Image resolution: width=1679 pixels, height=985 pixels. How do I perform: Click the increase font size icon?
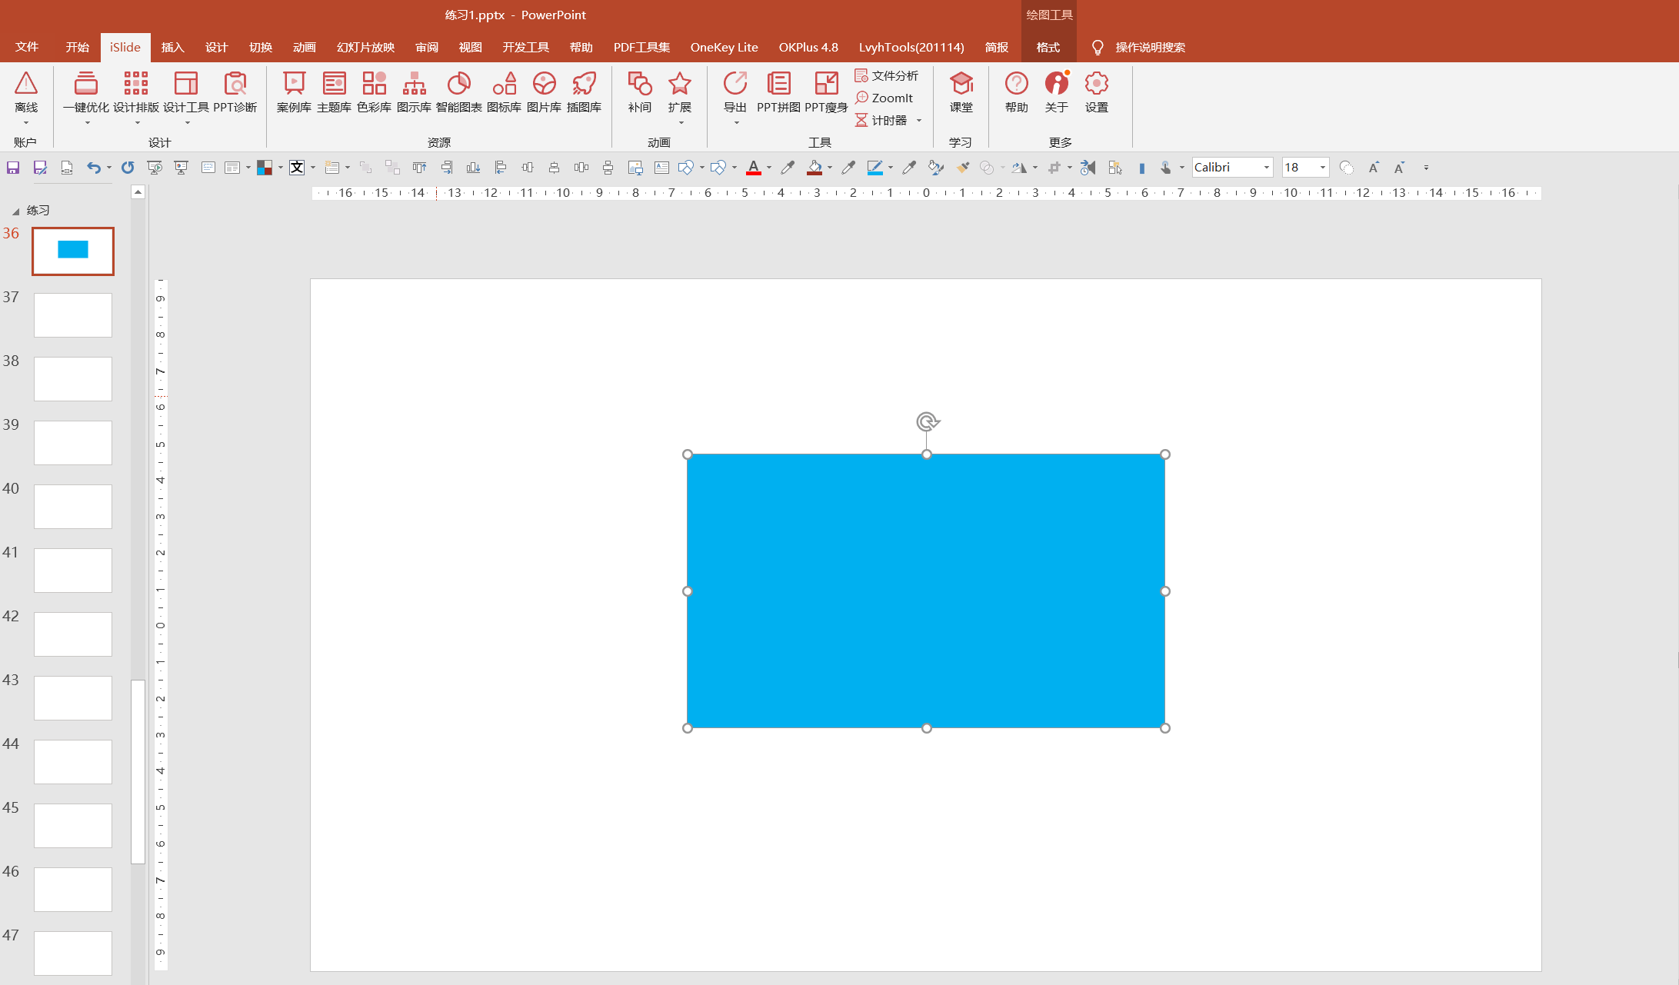point(1374,168)
